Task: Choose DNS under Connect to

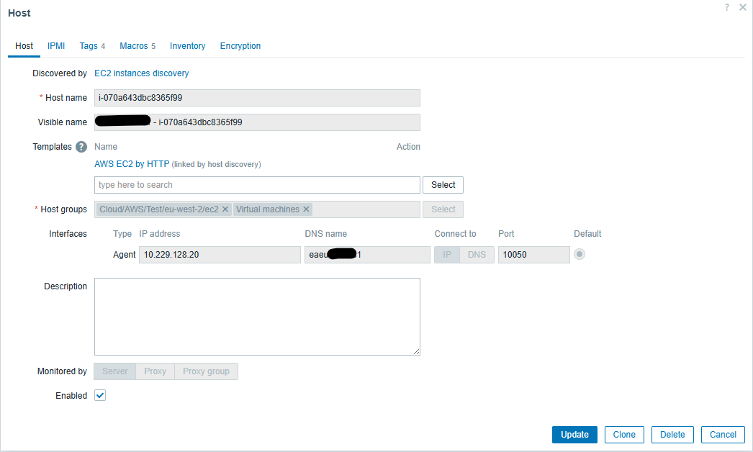Action: click(477, 255)
